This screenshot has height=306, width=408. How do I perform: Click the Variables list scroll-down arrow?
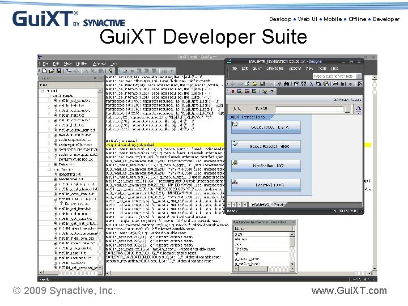[292, 264]
